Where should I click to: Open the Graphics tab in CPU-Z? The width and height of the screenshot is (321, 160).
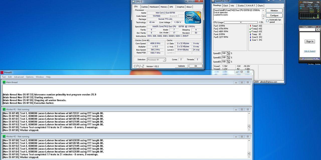[181, 7]
